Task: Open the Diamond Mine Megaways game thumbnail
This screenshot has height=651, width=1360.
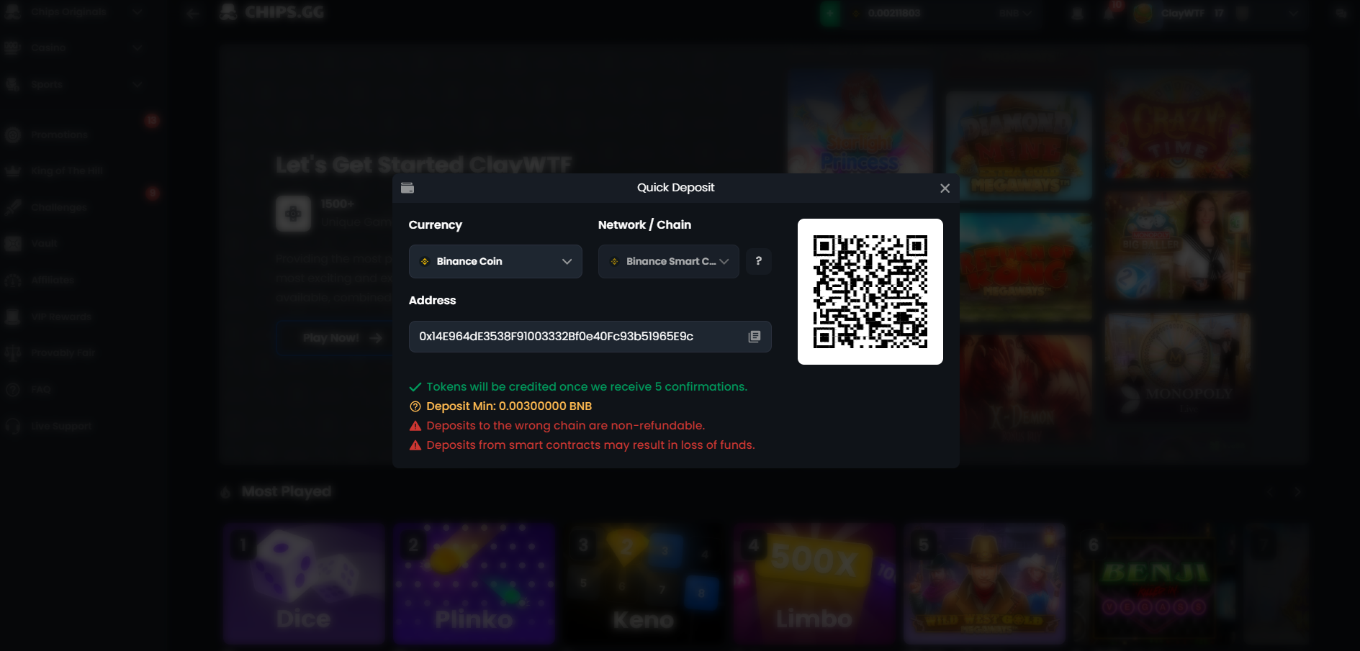Action: coord(1019,145)
